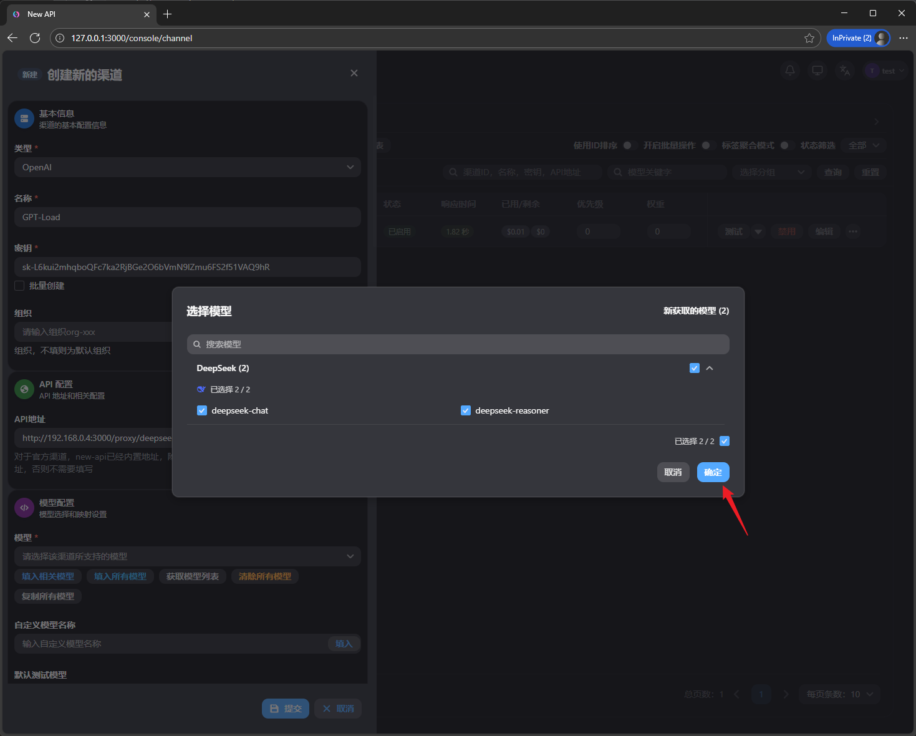Select the New API tab
This screenshot has height=736, width=916.
tap(75, 14)
